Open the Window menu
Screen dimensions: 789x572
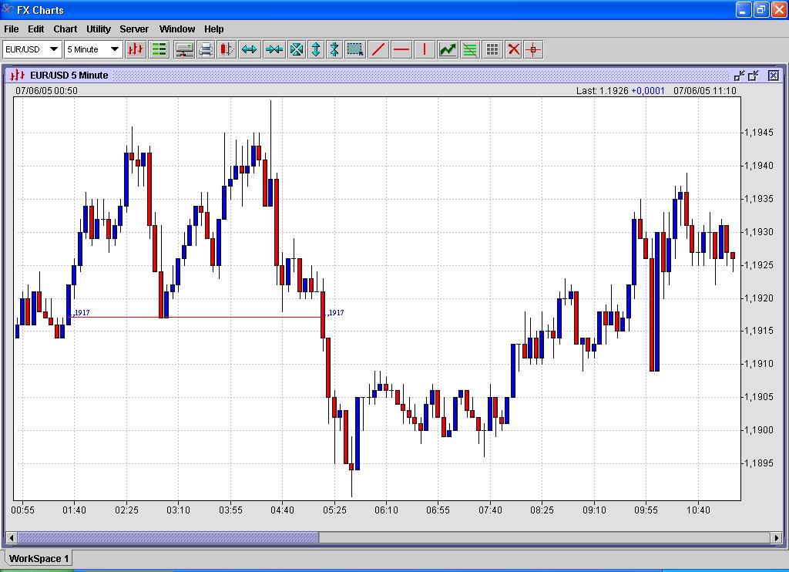[177, 29]
